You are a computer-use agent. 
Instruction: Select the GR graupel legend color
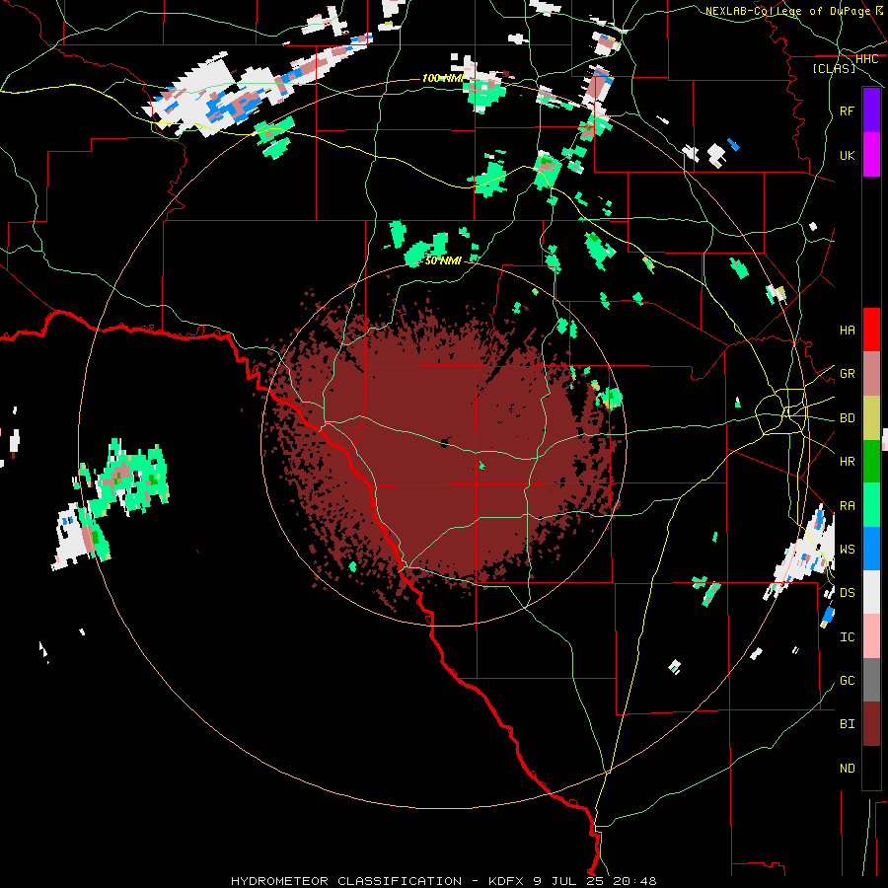[x=871, y=374]
